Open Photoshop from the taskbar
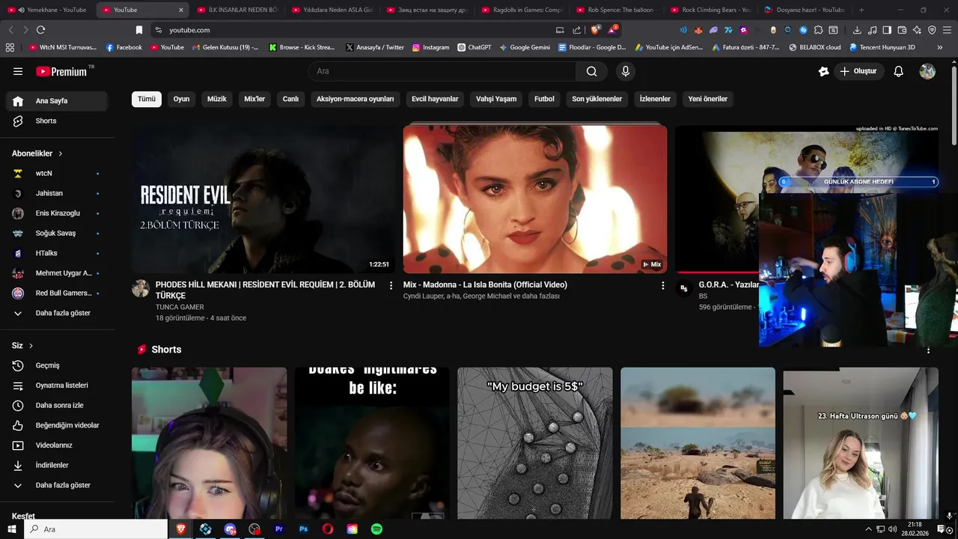This screenshot has width=958, height=539. point(303,529)
